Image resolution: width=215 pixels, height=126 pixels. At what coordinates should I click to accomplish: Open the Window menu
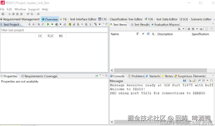pyautogui.click(x=20, y=9)
